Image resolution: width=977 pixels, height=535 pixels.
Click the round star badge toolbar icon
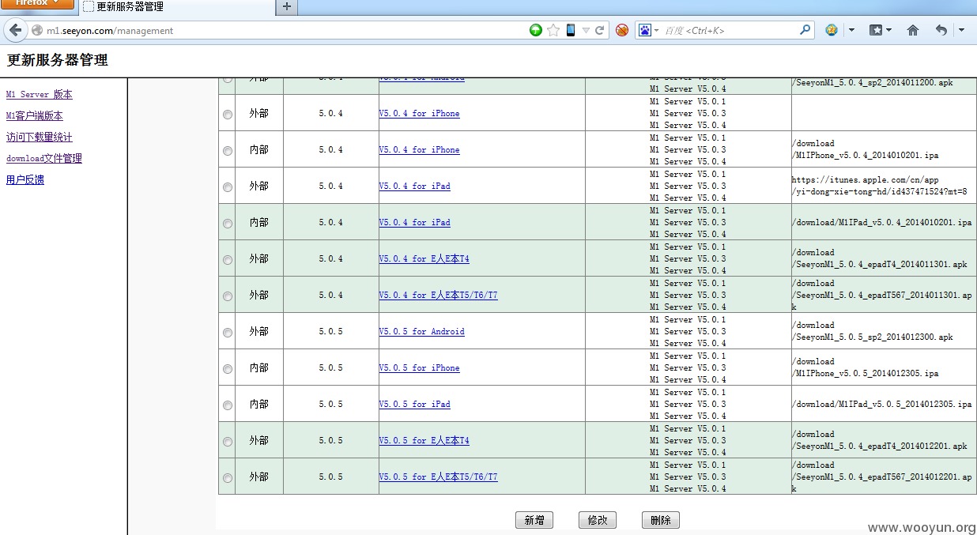pyautogui.click(x=832, y=30)
